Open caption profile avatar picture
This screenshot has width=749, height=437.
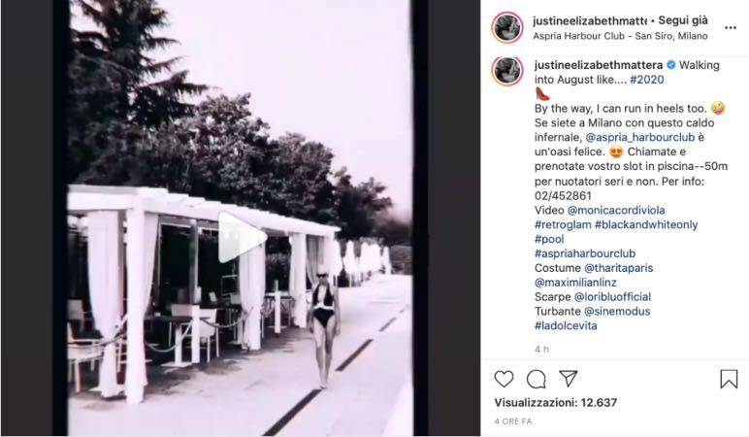point(506,71)
